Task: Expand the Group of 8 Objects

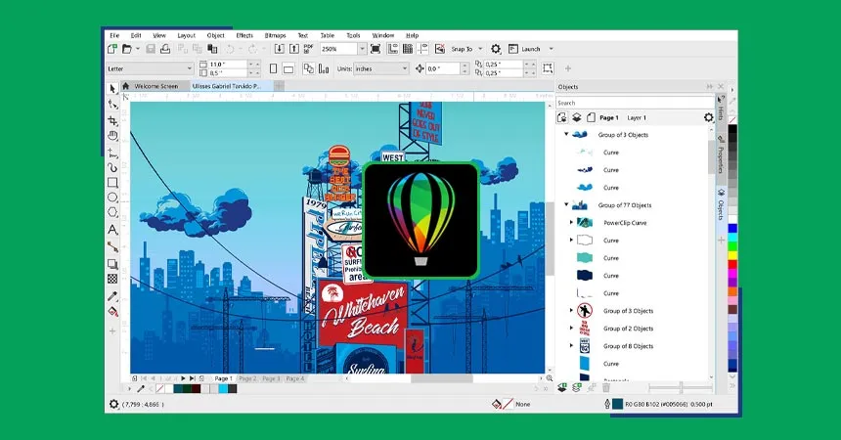Action: click(x=571, y=345)
